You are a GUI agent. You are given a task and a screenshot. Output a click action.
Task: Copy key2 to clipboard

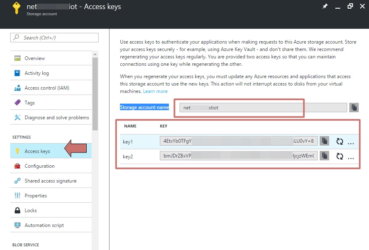click(x=325, y=155)
